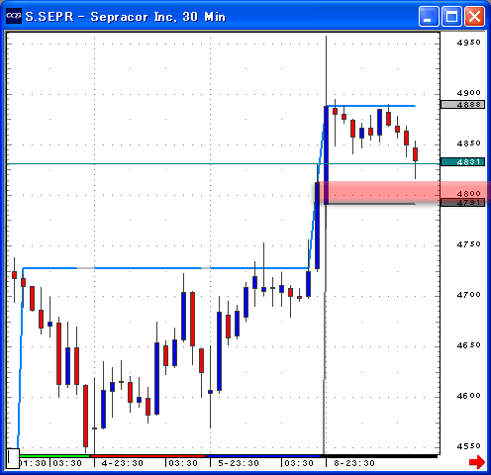Click the 4600 price scale label
491x475 pixels.
click(x=468, y=396)
